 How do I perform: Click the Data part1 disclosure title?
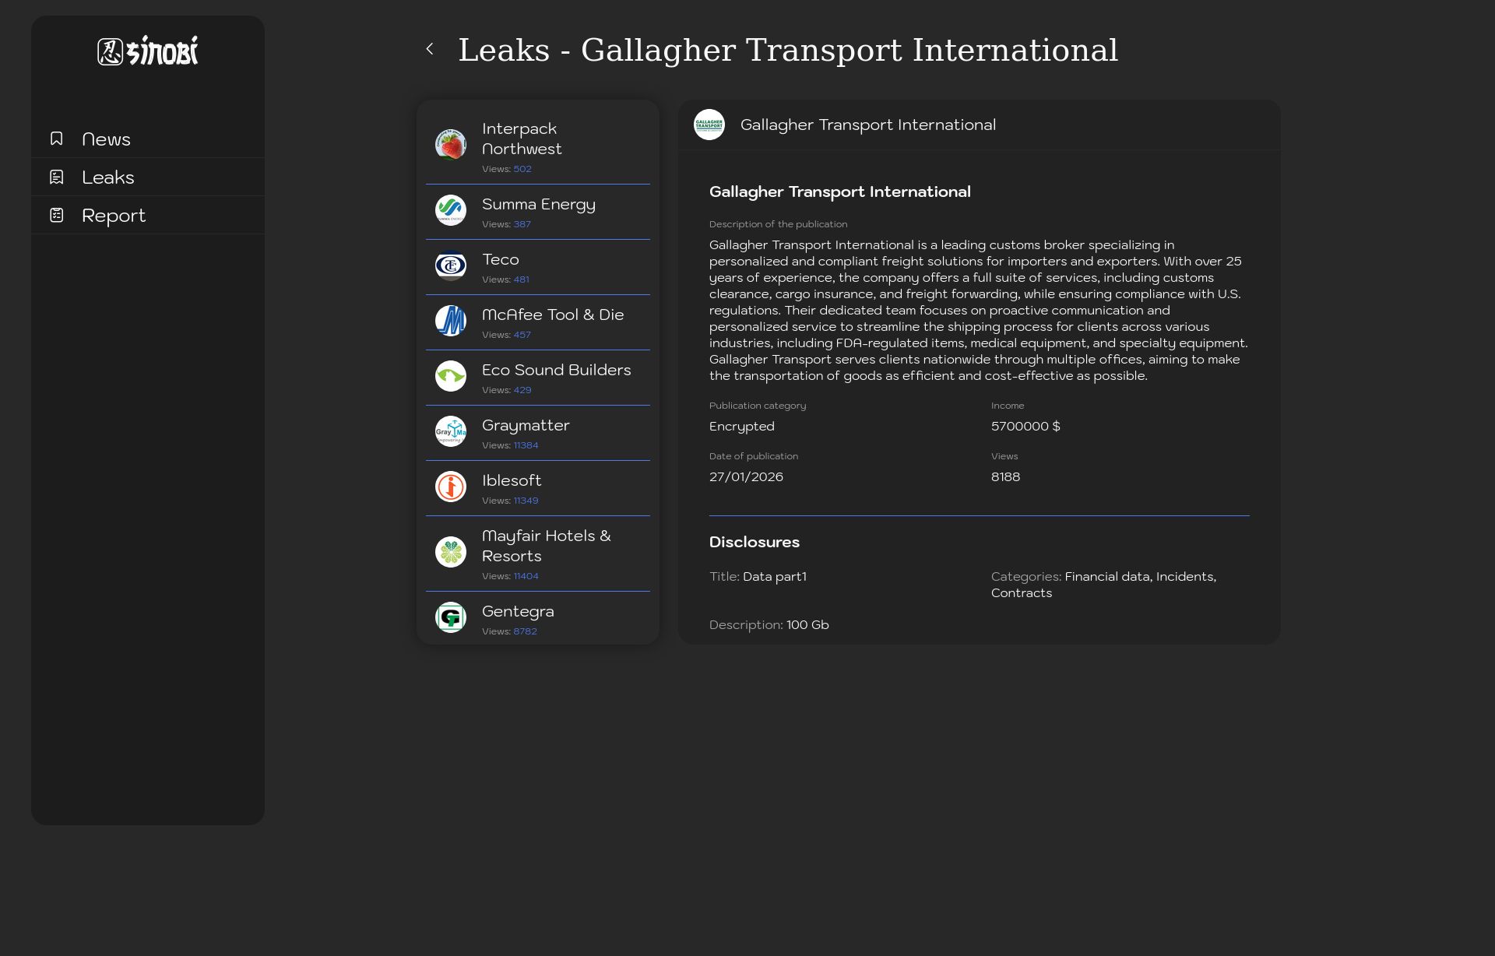pyautogui.click(x=774, y=577)
